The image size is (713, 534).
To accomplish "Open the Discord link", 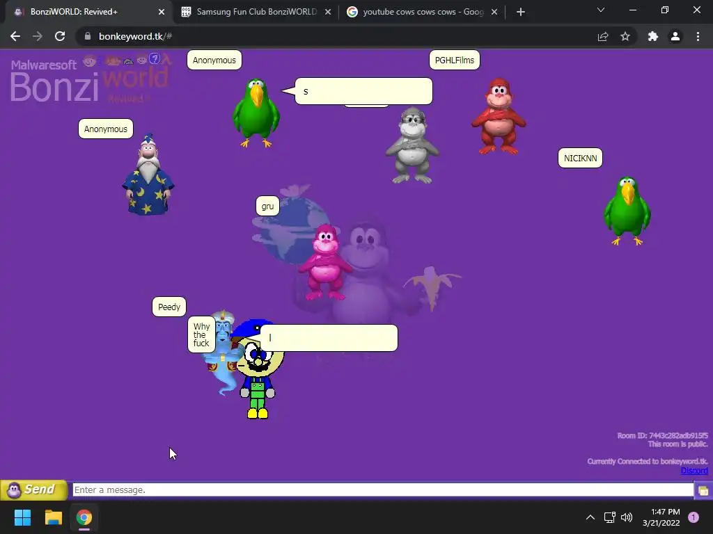I will pos(694,471).
